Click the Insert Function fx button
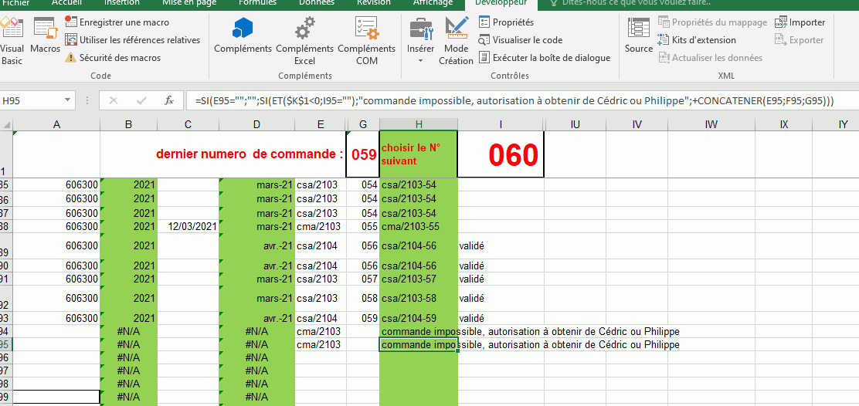This screenshot has height=406, width=859. pyautogui.click(x=169, y=100)
